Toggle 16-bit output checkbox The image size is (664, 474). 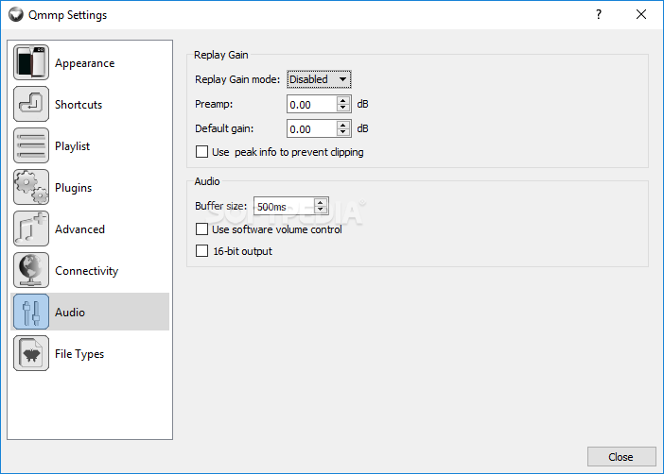coord(202,251)
